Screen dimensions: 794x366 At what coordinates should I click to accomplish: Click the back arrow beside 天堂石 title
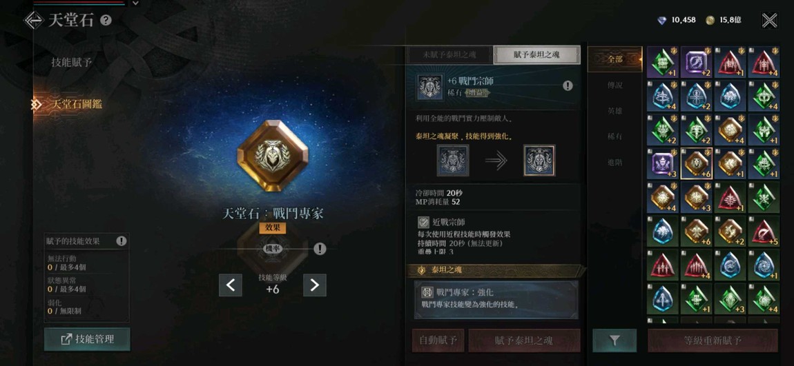34,20
